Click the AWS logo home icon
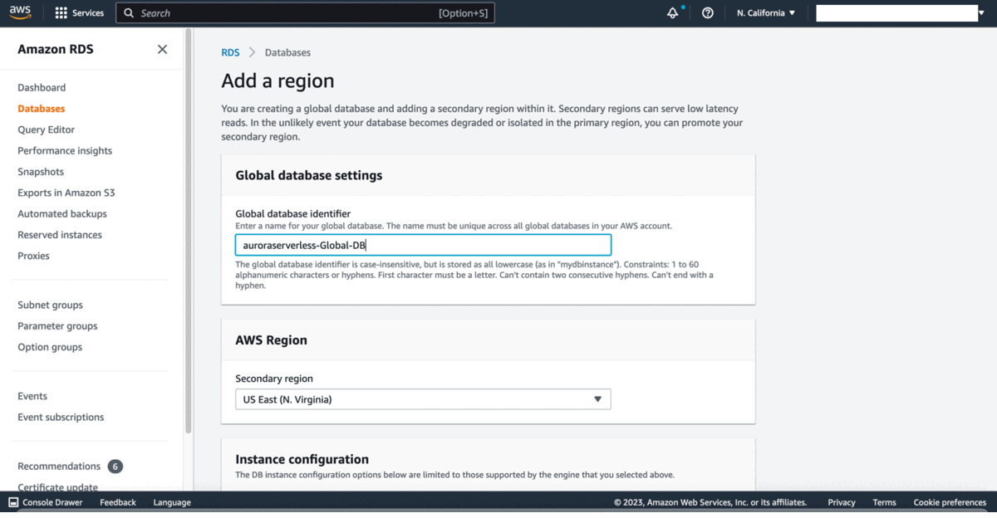Screen dimensions: 997x518 [20, 12]
